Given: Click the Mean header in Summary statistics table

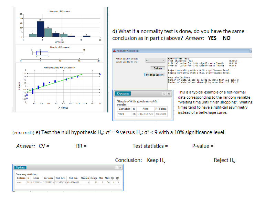Looking at the screenshot, I should click(x=36, y=178).
